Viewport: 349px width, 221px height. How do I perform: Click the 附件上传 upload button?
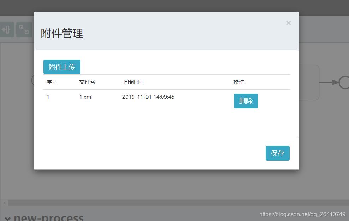pos(62,67)
